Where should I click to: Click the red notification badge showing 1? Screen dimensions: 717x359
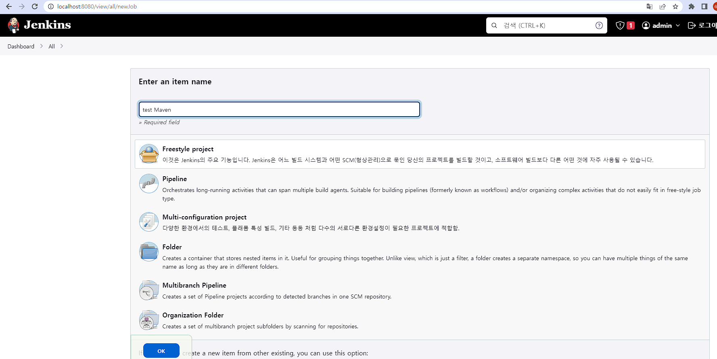tap(631, 25)
